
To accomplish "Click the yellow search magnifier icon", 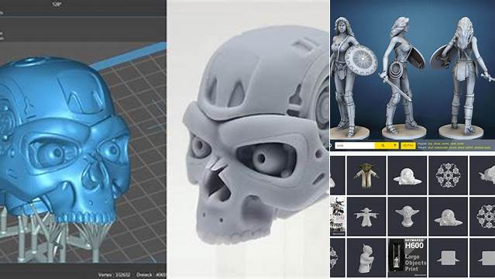I will 383,146.
